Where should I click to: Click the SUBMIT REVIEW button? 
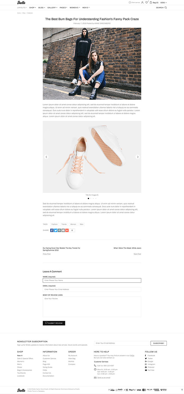pyautogui.click(x=54, y=323)
